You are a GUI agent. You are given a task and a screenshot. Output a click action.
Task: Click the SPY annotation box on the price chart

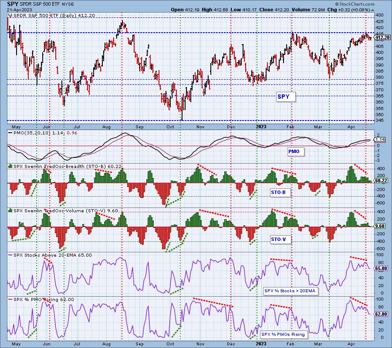coord(286,97)
